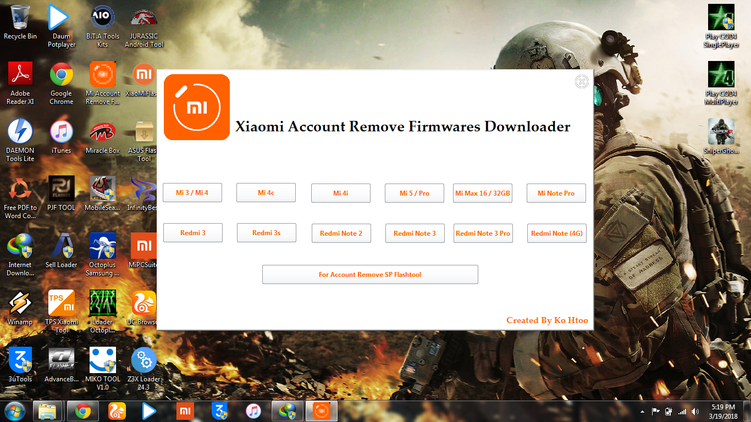Open MobileSea desktop icon
Image resolution: width=751 pixels, height=422 pixels.
tap(103, 193)
